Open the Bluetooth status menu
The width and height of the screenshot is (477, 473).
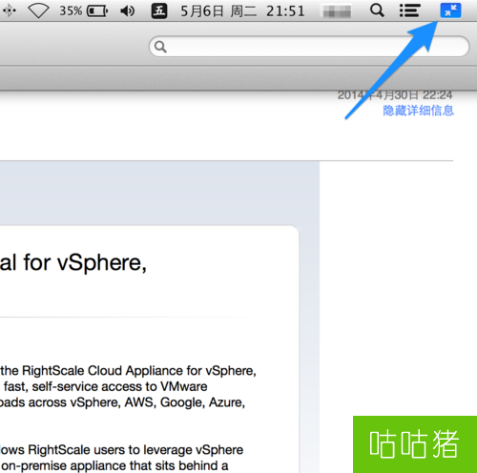click(10, 11)
